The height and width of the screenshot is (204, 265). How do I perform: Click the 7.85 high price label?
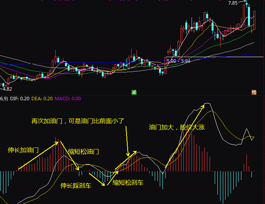pos(233,3)
